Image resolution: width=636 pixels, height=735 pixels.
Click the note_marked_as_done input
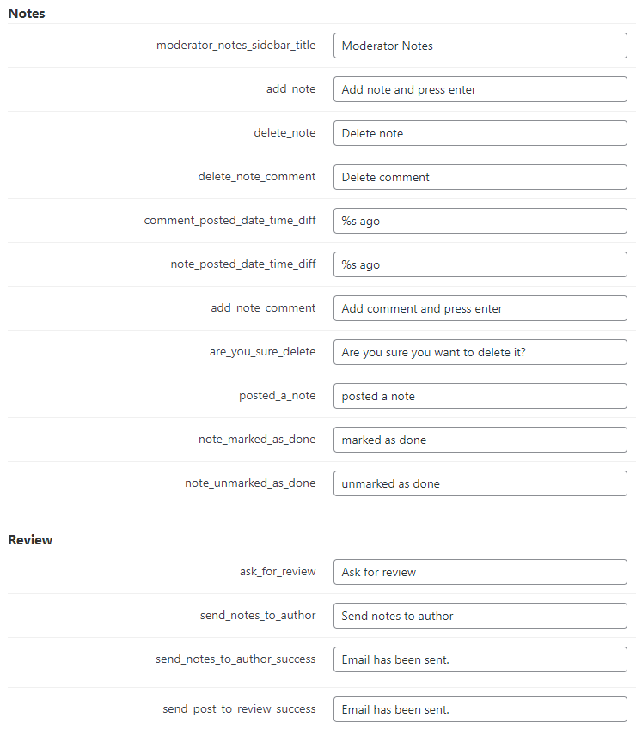pyautogui.click(x=480, y=440)
